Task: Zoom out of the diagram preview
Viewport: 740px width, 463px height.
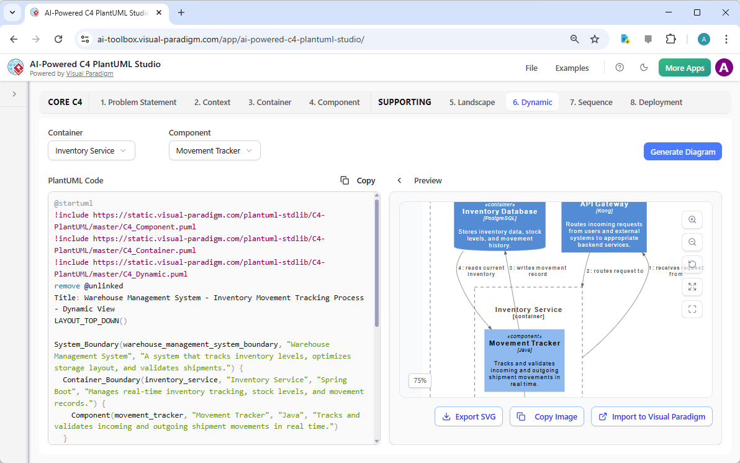Action: [692, 242]
